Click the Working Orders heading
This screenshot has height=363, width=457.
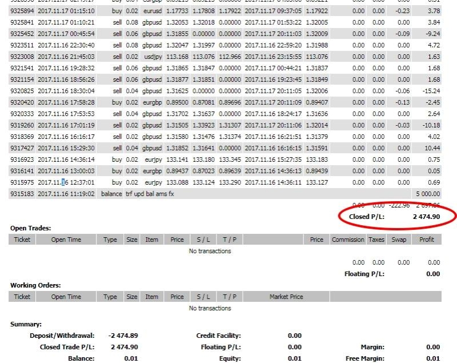coord(35,285)
